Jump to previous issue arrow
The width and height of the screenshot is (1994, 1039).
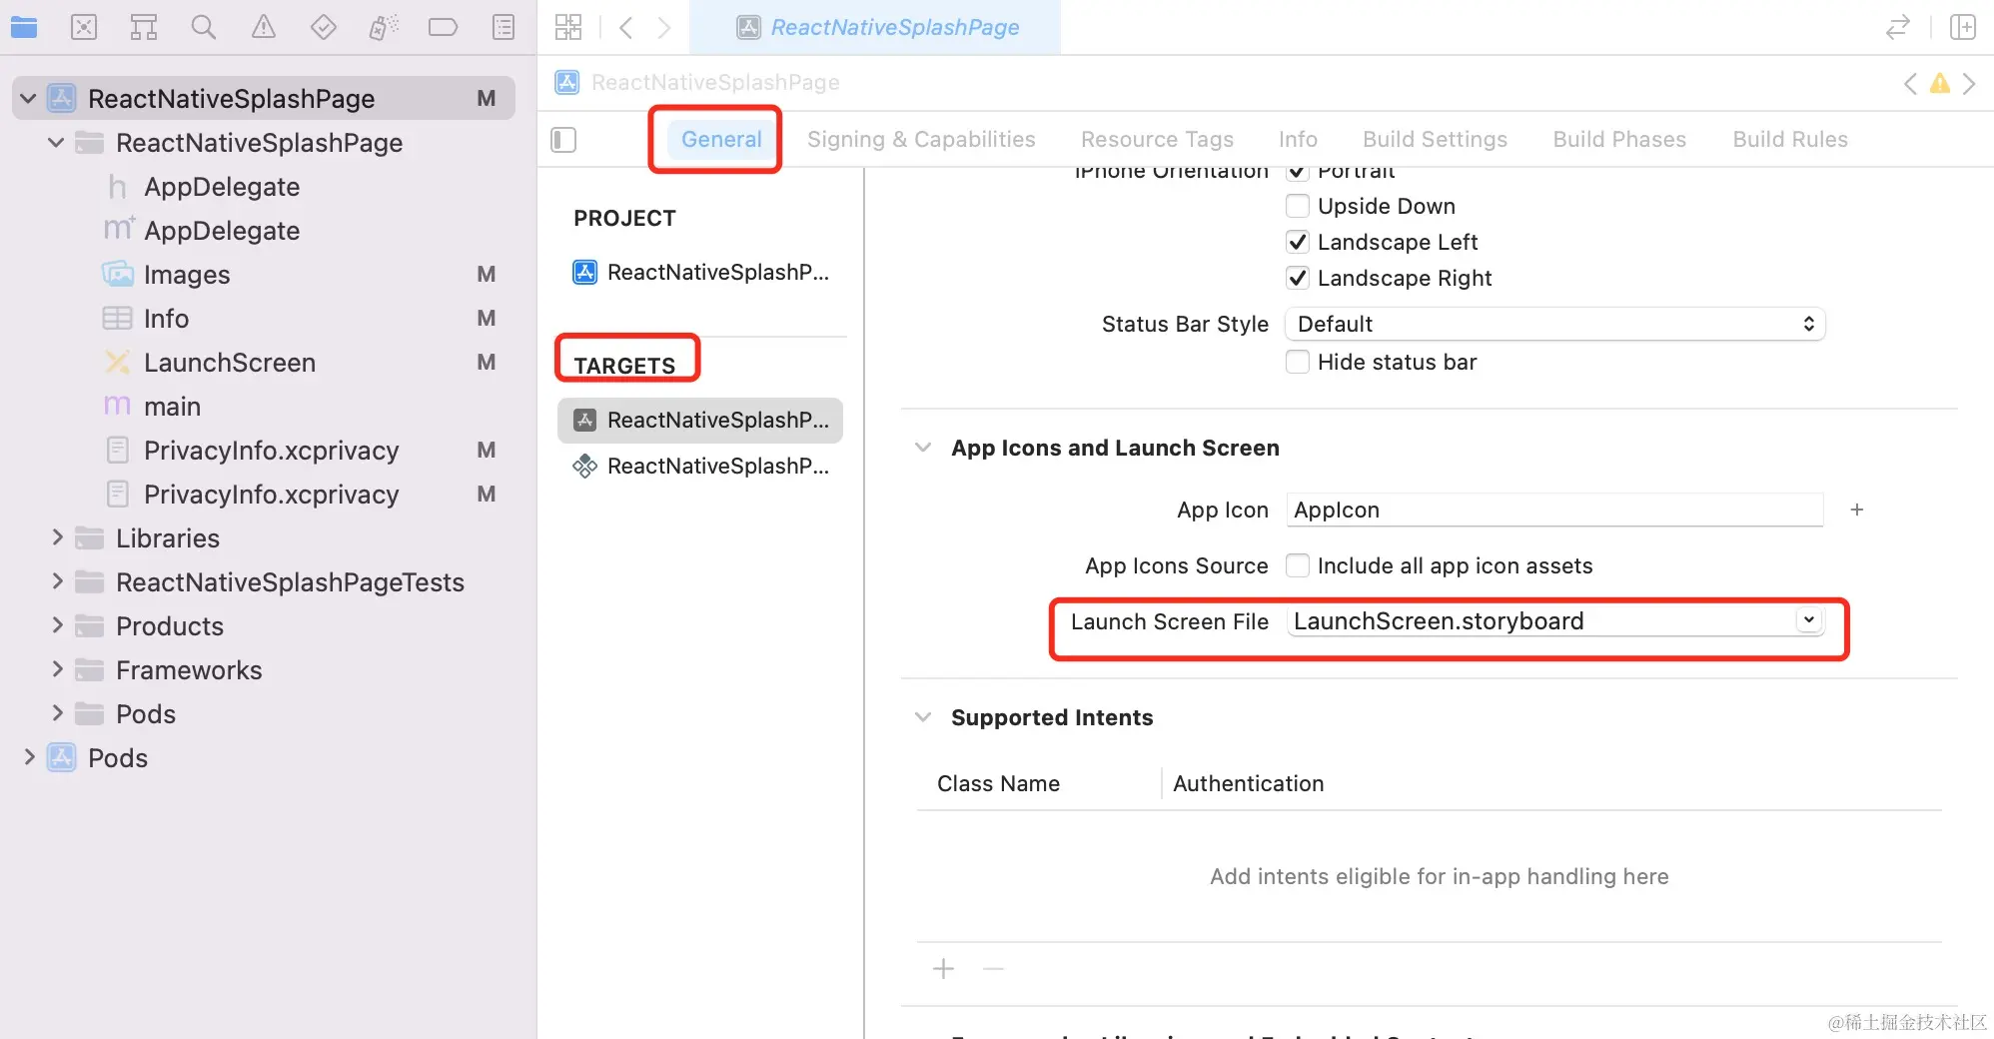tap(1910, 83)
